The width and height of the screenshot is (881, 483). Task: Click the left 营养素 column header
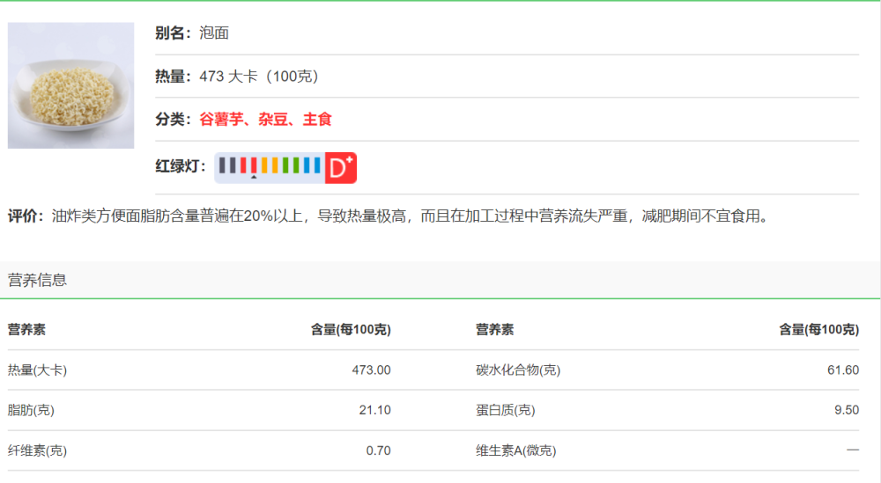click(x=26, y=330)
